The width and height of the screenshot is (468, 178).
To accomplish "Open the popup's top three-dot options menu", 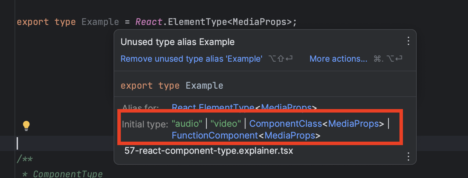I will click(x=408, y=41).
